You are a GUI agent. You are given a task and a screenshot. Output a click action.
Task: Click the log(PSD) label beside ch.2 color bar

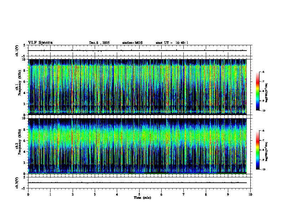[267, 151]
